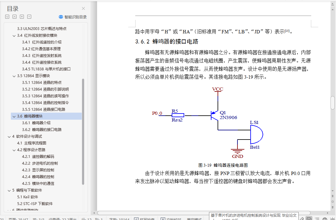Jump to 4.1 主程序流程图
Viewport: 336px width, 220px height.
point(32,143)
